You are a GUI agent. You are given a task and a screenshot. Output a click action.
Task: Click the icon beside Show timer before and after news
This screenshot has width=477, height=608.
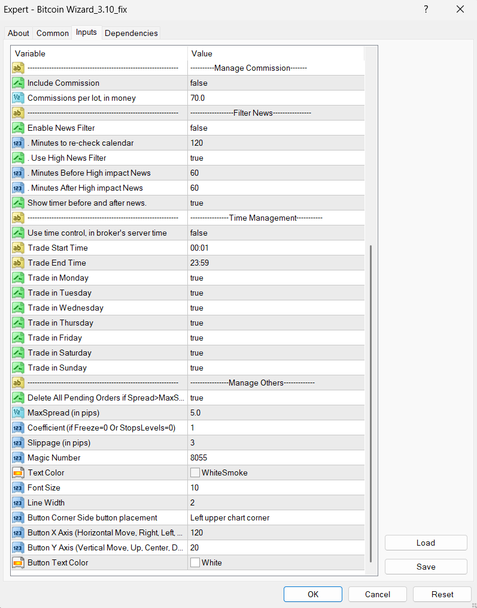pos(18,203)
